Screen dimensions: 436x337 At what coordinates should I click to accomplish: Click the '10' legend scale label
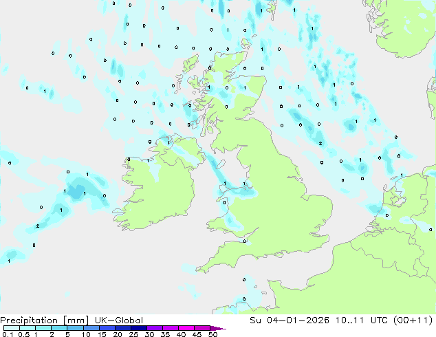tap(86, 334)
